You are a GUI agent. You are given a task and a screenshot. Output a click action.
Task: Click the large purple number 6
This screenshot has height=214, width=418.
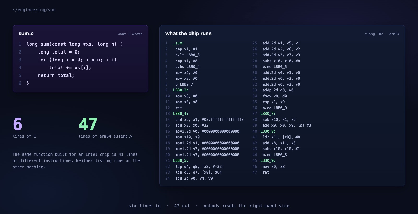[x=18, y=124]
